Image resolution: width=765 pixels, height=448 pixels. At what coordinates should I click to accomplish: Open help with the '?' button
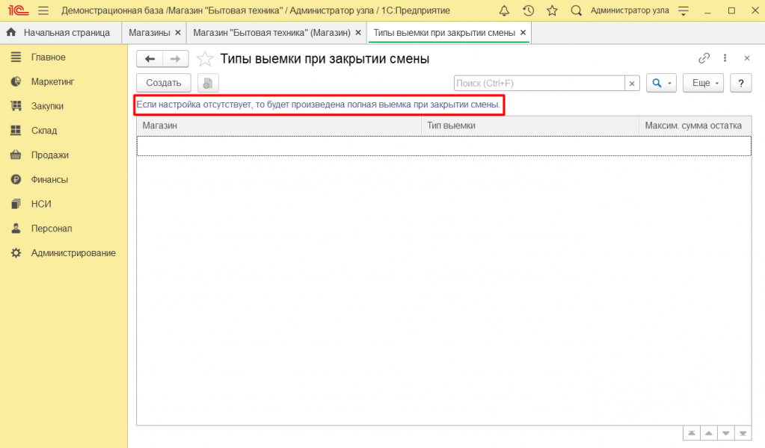pos(740,83)
